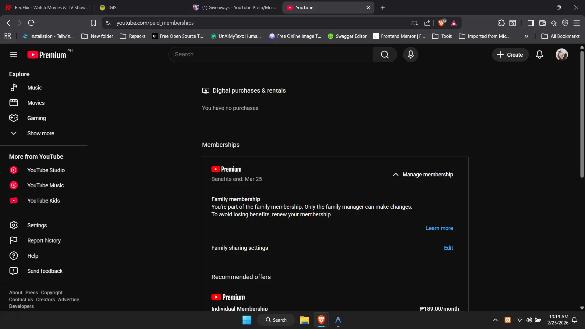Open a new browser tab
Image resolution: width=585 pixels, height=329 pixels.
383,8
